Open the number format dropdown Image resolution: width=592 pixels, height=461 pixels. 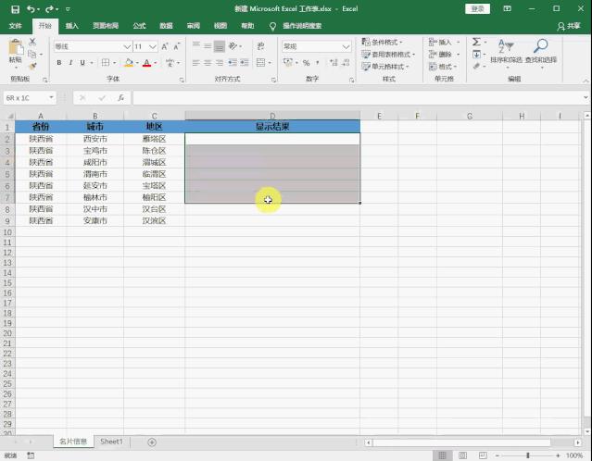[346, 46]
